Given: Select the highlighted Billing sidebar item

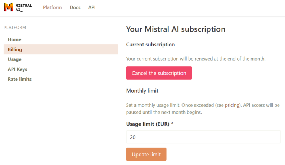Looking at the screenshot, I should click(61, 49).
